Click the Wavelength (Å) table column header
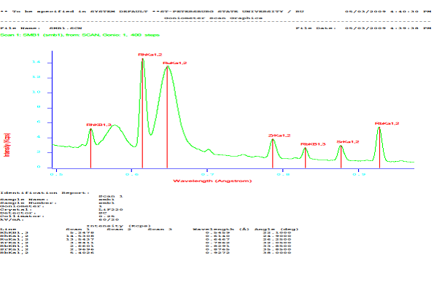This screenshot has height=282, width=434. [221, 230]
